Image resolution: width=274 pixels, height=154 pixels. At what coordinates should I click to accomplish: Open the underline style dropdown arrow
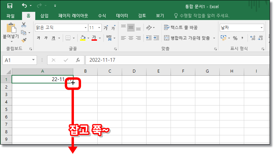pyautogui.click(x=59, y=38)
